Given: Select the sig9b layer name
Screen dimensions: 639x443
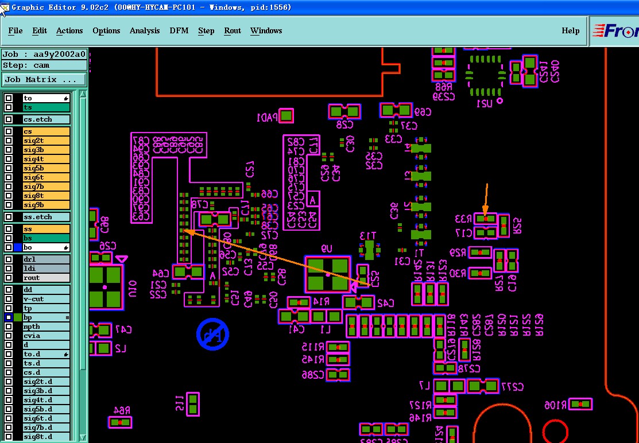Looking at the screenshot, I should coord(47,205).
